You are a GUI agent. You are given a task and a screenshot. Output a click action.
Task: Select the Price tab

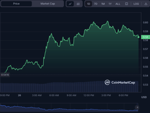(16, 4)
